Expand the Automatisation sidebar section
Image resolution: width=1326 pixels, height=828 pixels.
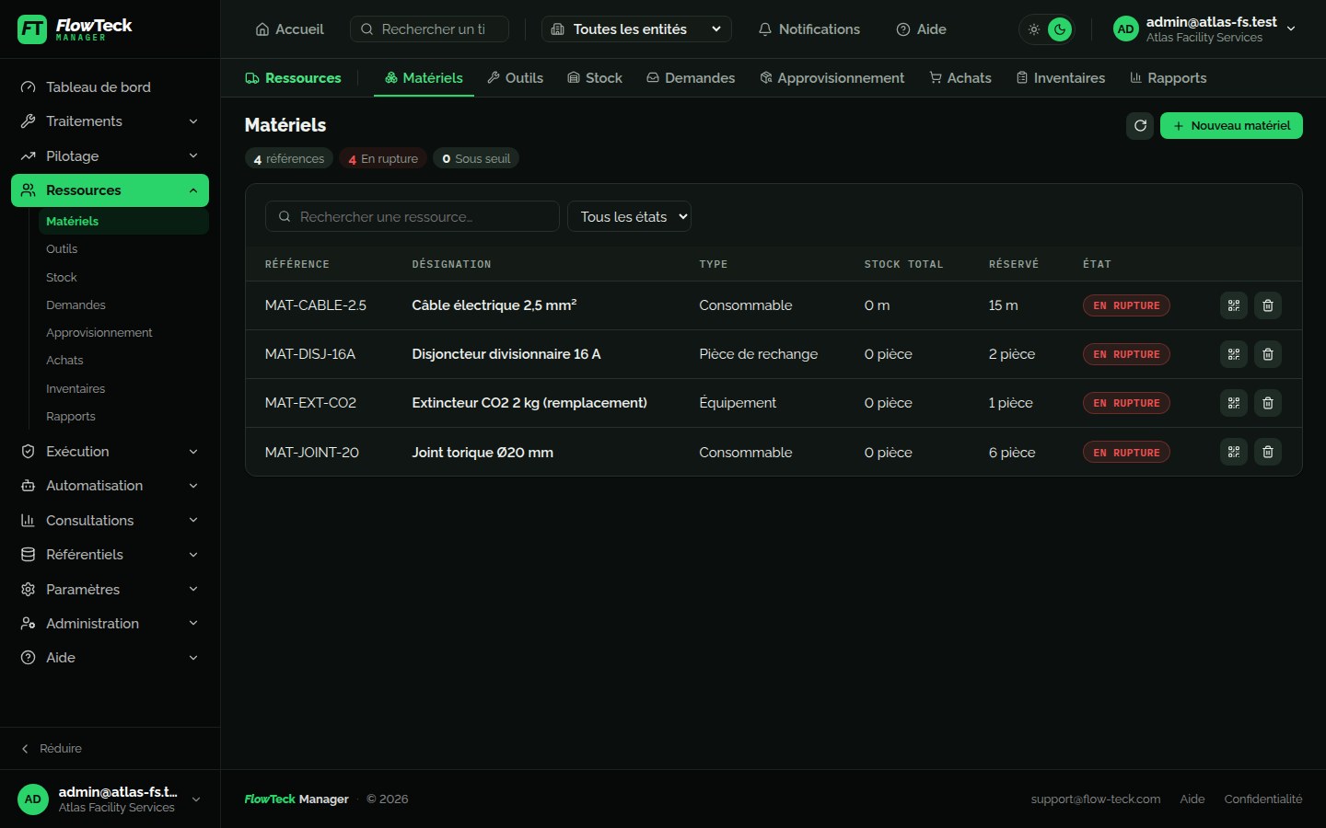(110, 486)
